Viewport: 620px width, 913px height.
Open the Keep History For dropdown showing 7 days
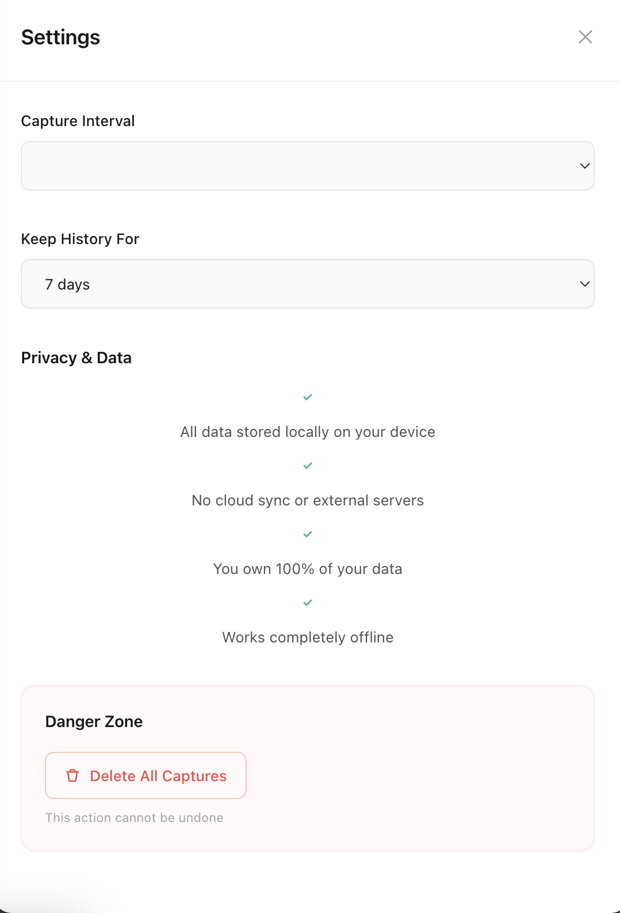[x=308, y=284]
